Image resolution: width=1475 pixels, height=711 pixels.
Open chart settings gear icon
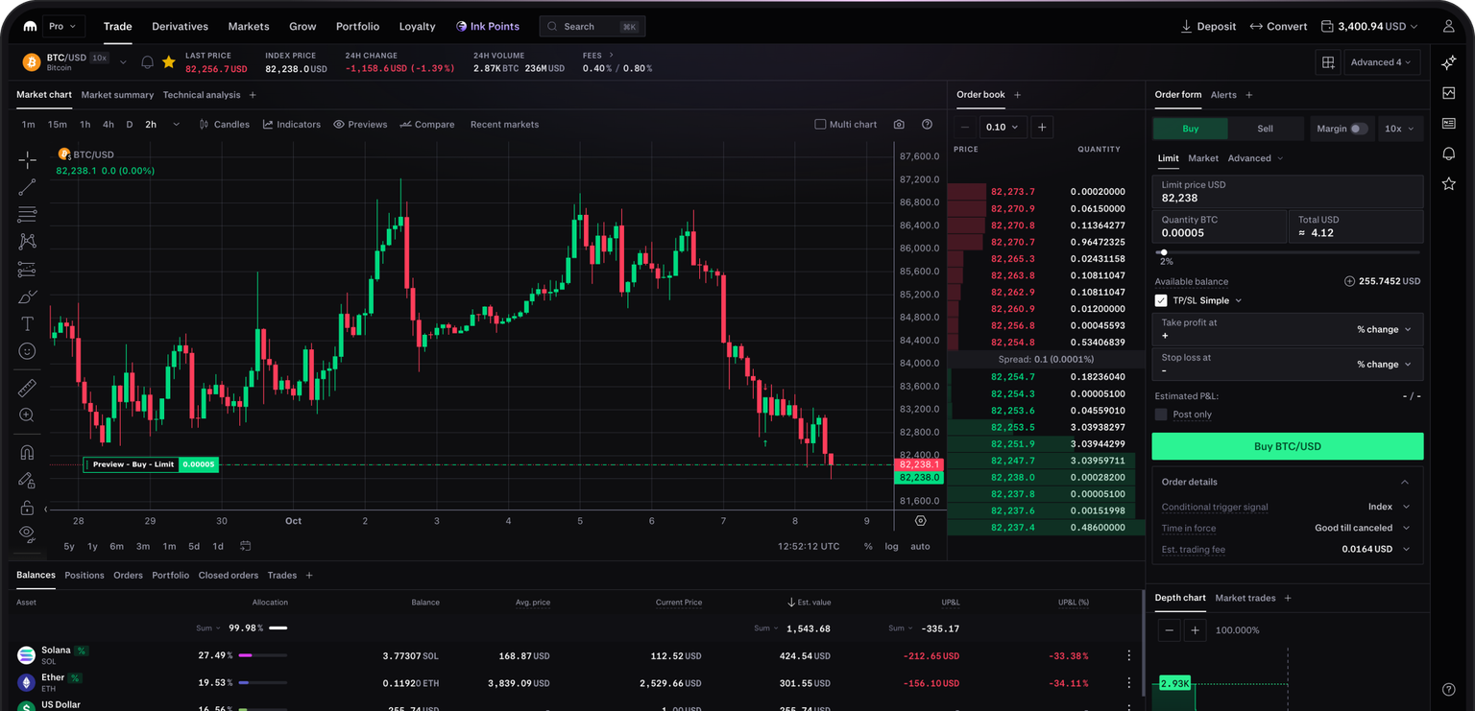tap(921, 521)
